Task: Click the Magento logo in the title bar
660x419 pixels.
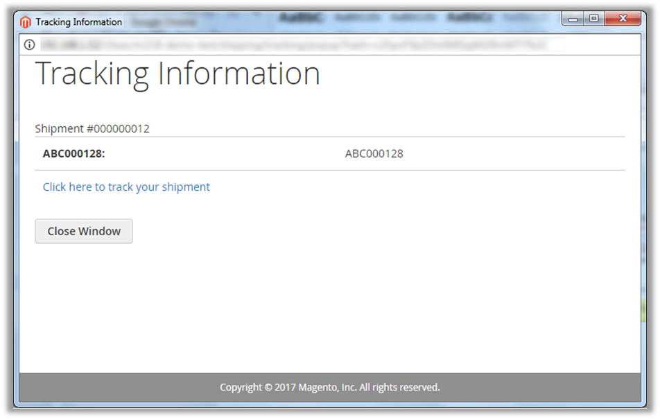Action: (x=26, y=22)
